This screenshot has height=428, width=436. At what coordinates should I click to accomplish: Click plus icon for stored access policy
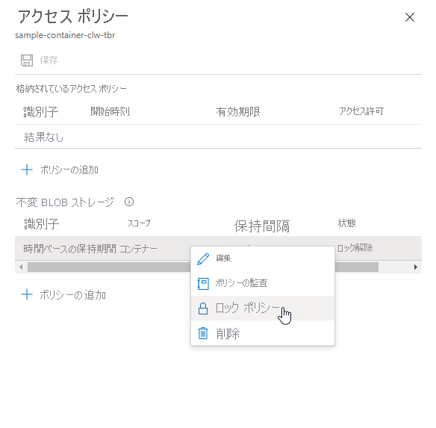tap(27, 170)
